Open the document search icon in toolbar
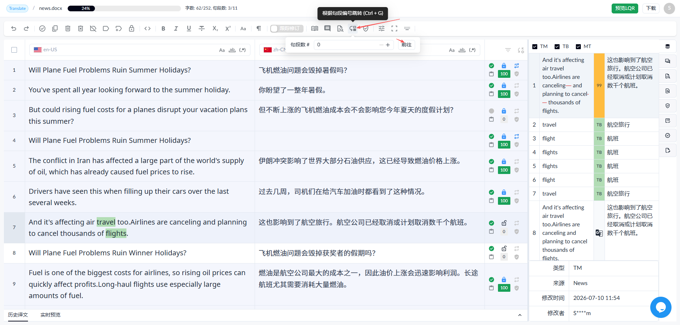This screenshot has width=680, height=325. 340,29
